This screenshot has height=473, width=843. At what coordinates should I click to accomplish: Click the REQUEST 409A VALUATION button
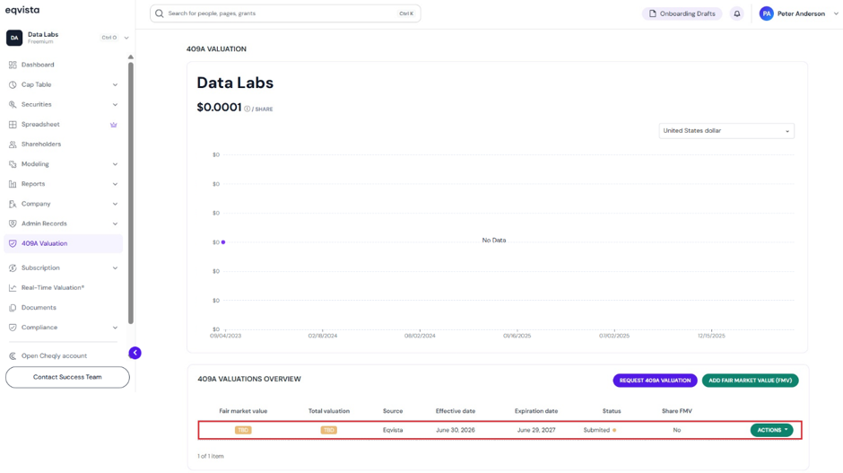(x=655, y=381)
